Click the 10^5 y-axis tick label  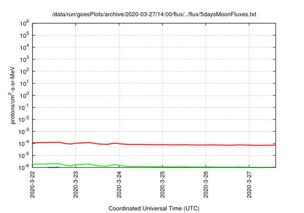click(24, 35)
